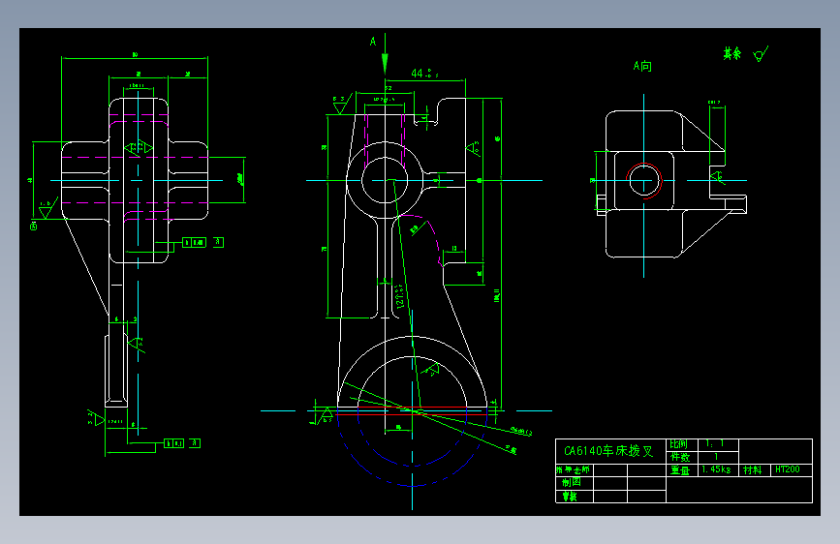Select the red circle in A向 view

point(644,180)
